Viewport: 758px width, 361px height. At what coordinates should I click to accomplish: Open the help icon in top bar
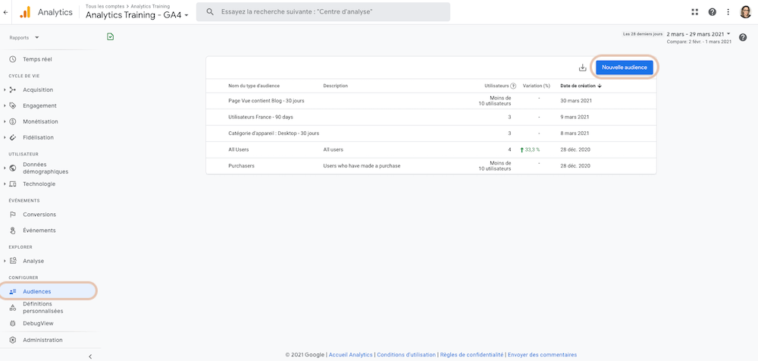point(712,12)
